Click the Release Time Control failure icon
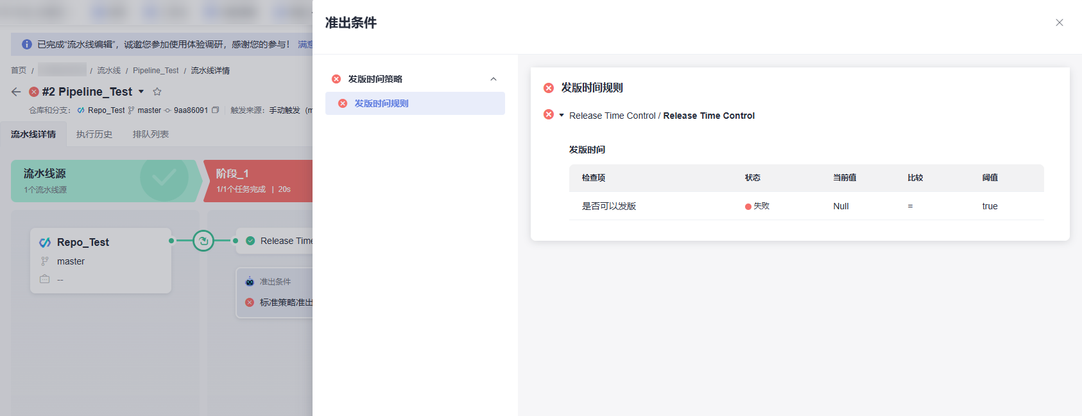This screenshot has width=1082, height=416. pyautogui.click(x=549, y=114)
